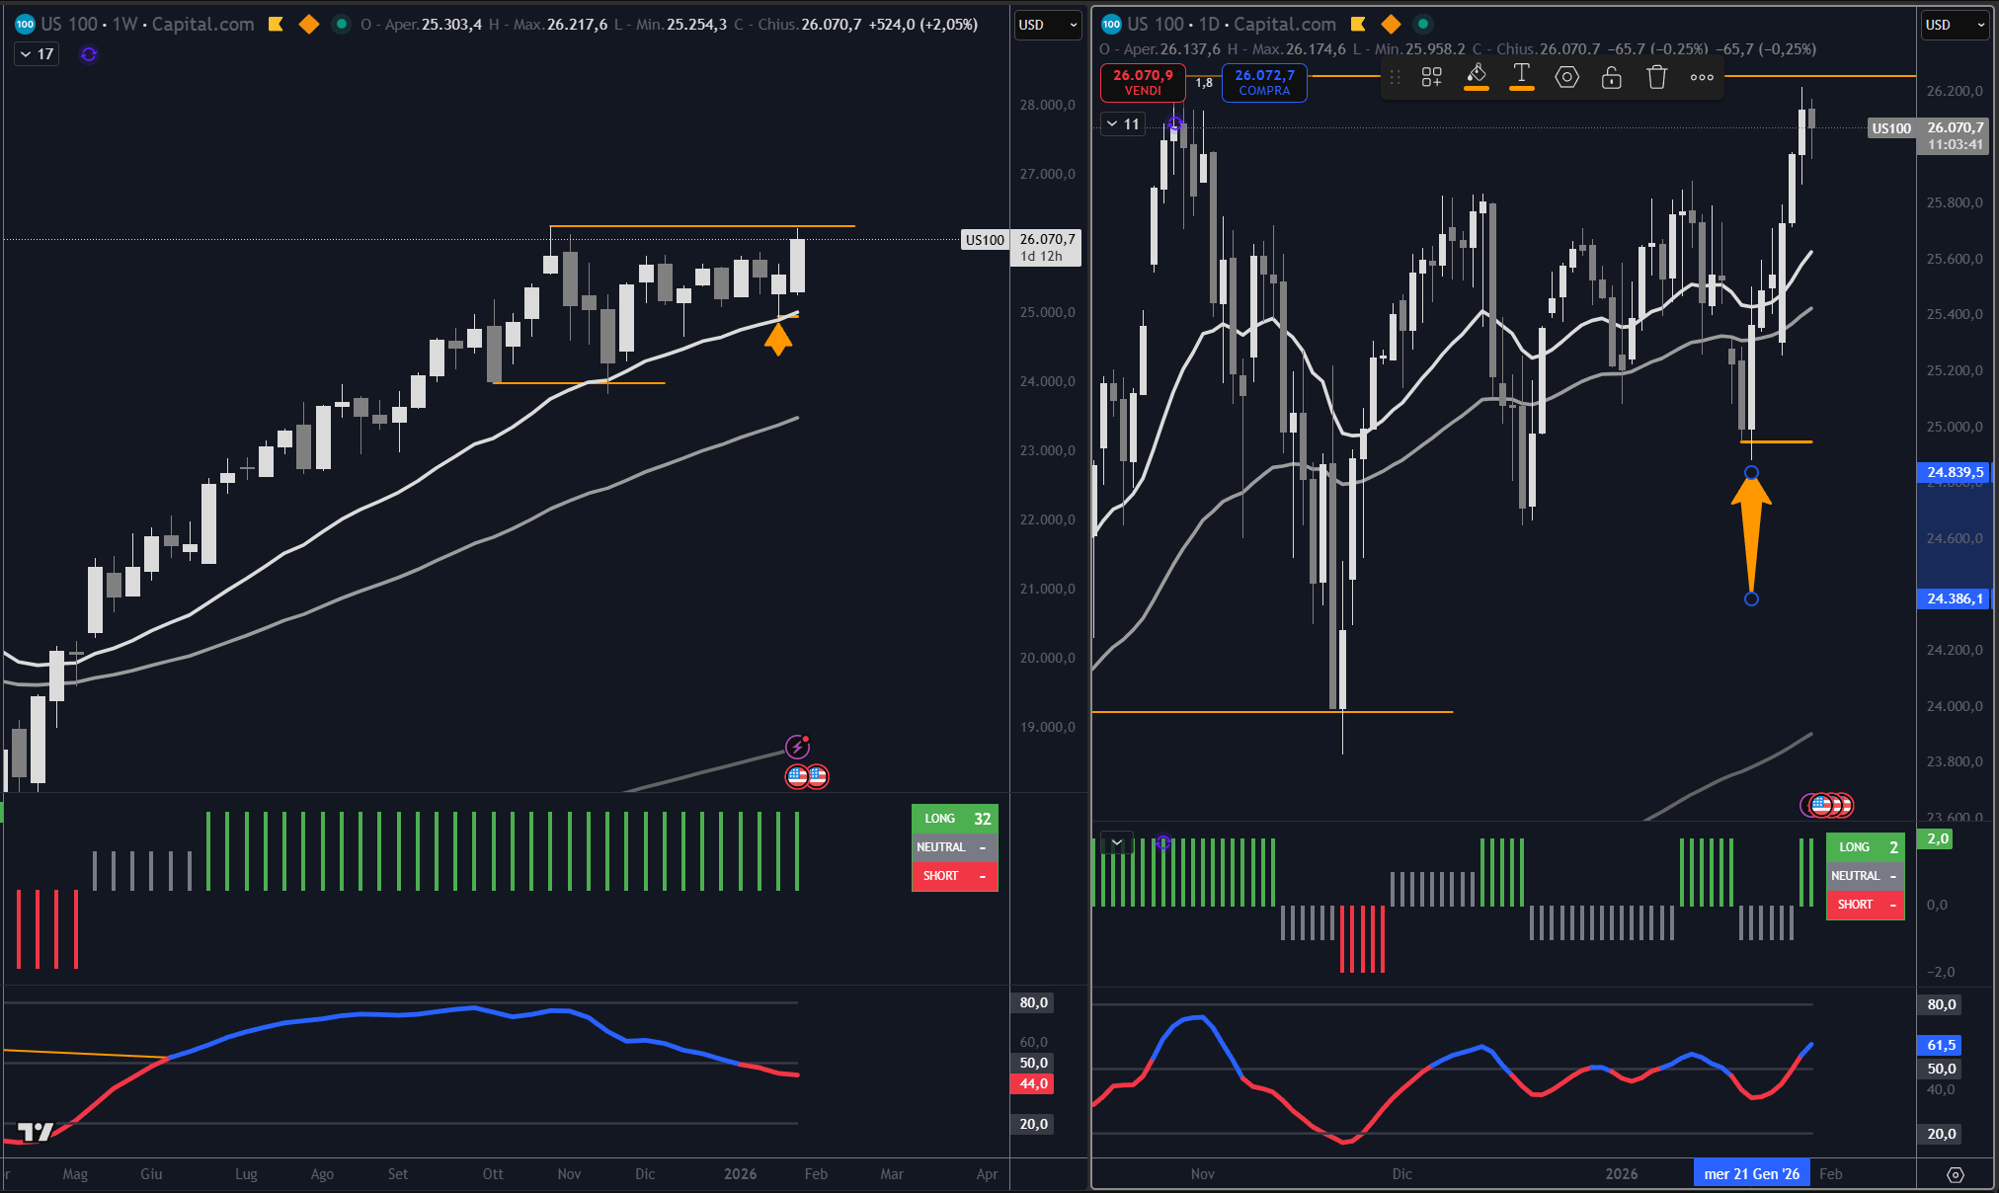
Task: Lock the selected drawing with padlock icon
Action: click(1611, 77)
